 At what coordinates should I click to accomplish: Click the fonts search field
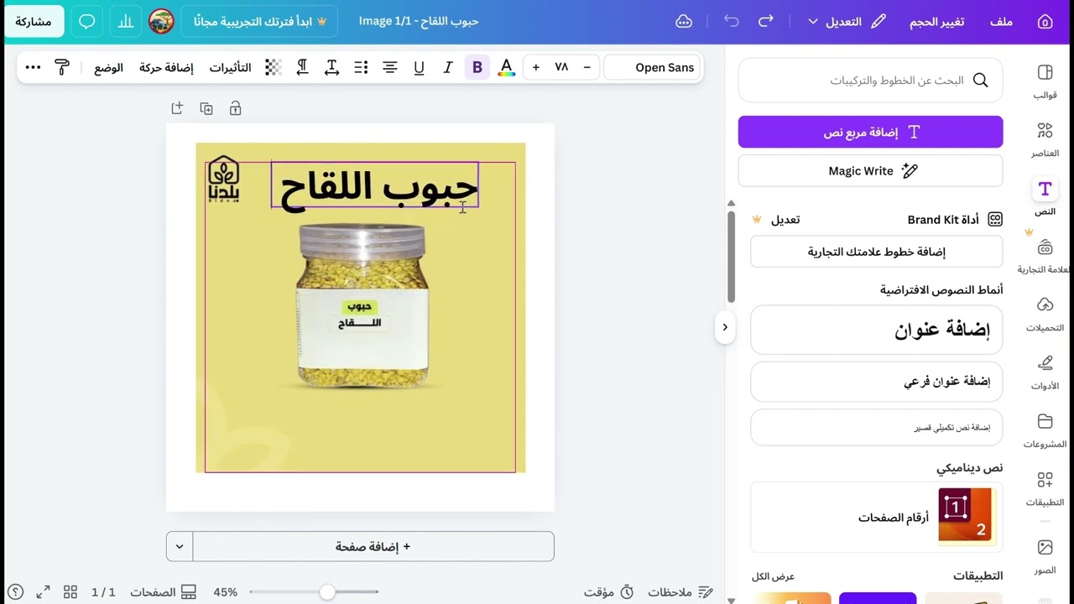click(x=870, y=81)
